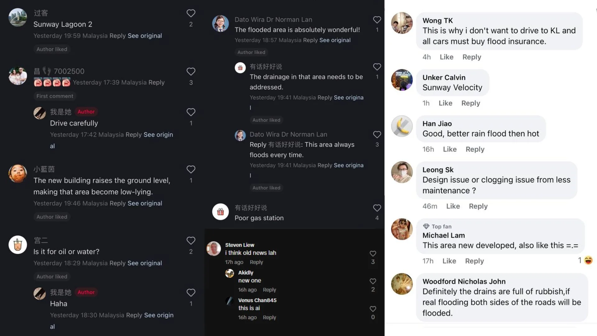
Task: Click laughing reaction emoji on Michael Lam's comment
Action: click(588, 260)
